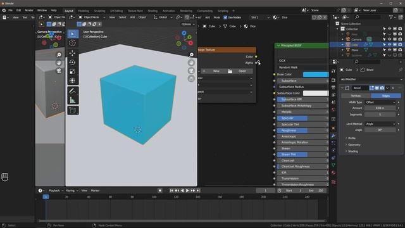Viewport: 405px width, 228px height.
Task: Select the 3D Cursor tool
Action: click(x=73, y=43)
